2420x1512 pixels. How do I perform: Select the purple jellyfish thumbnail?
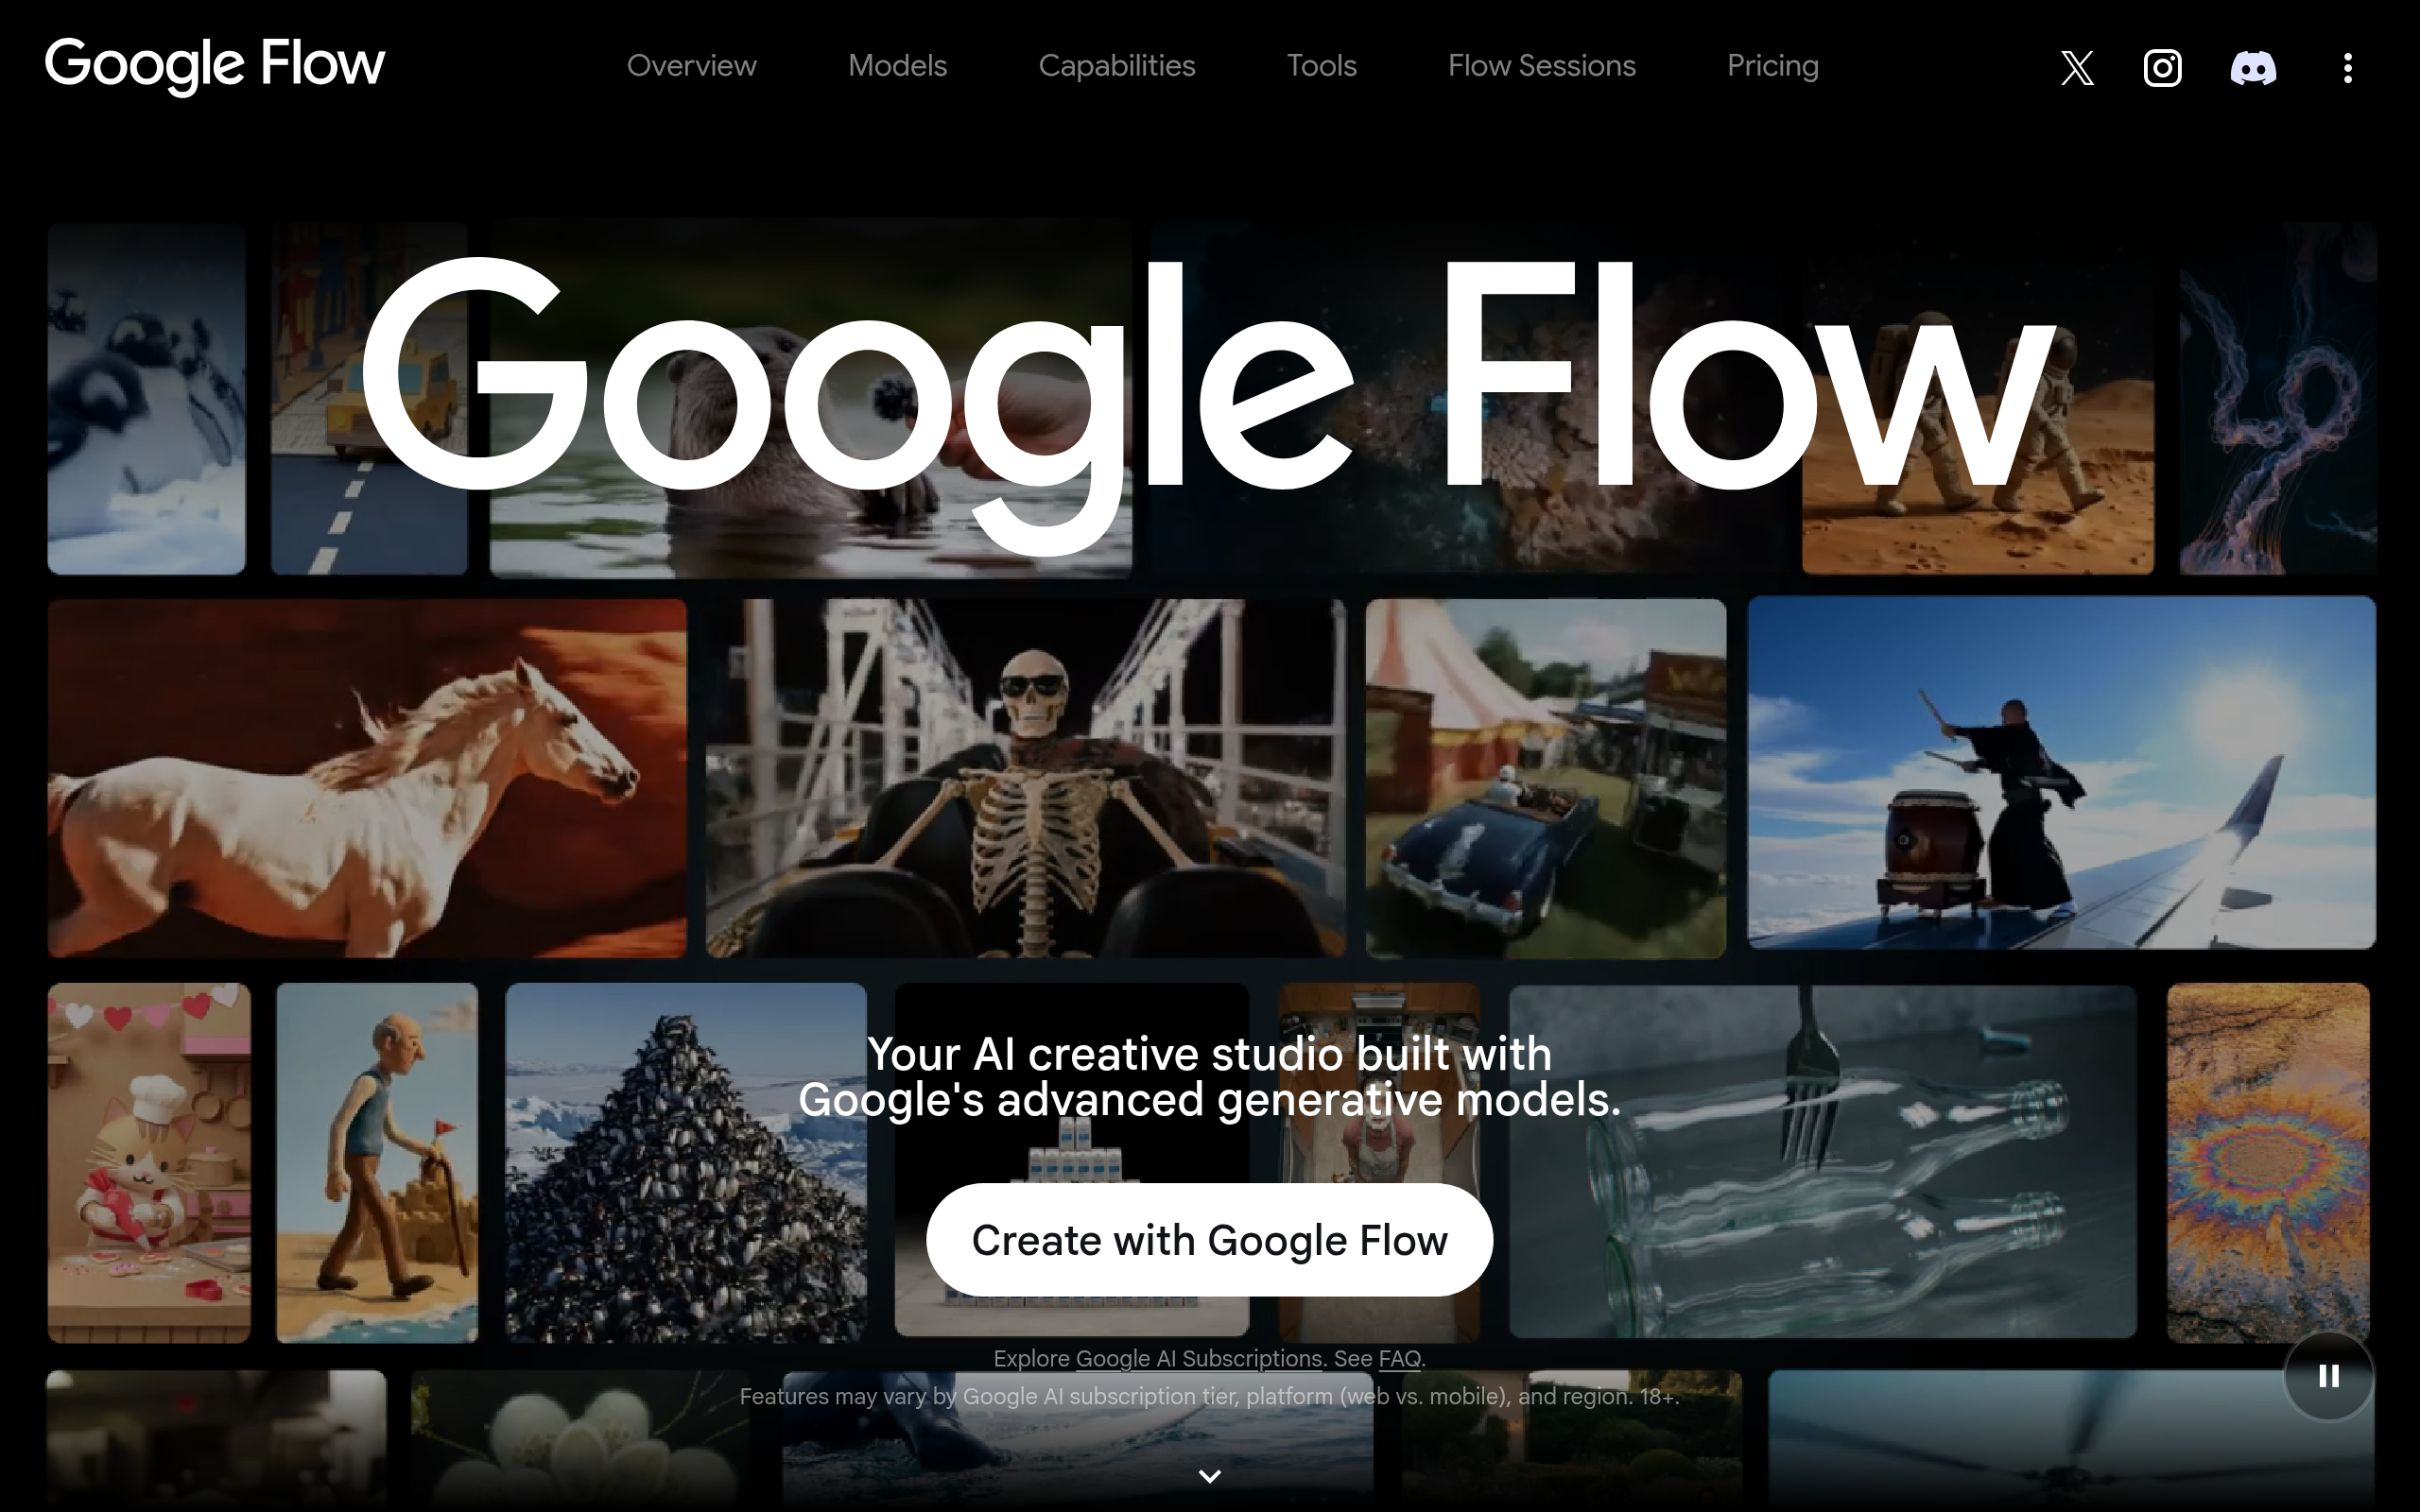click(x=2278, y=398)
